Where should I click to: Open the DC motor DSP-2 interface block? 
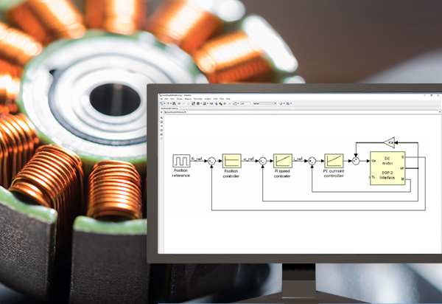[x=387, y=169]
